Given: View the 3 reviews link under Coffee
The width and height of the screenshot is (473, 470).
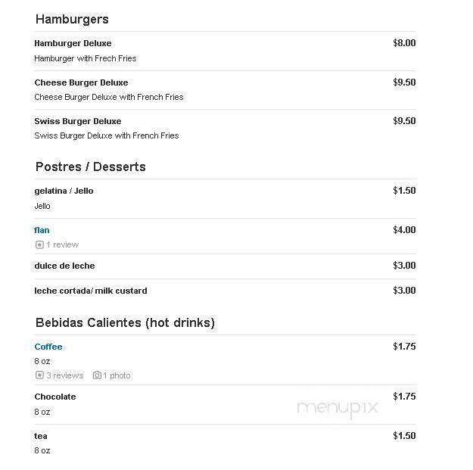Looking at the screenshot, I should click(65, 375).
